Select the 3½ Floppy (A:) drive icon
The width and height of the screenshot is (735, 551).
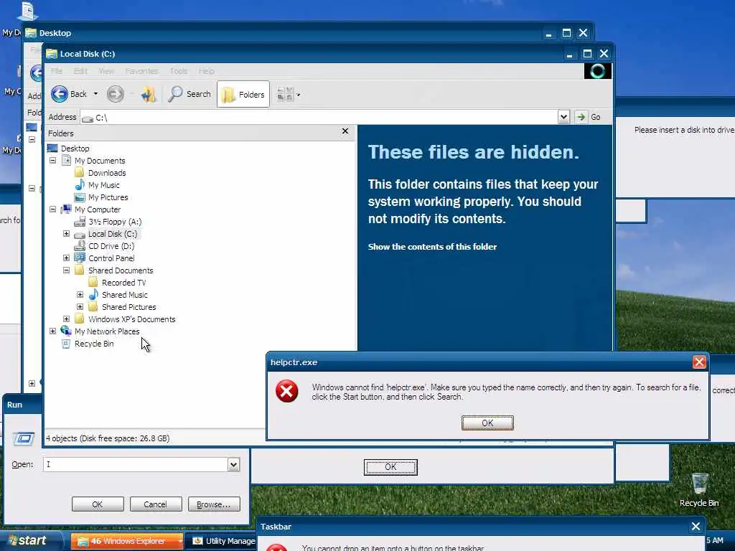click(80, 221)
